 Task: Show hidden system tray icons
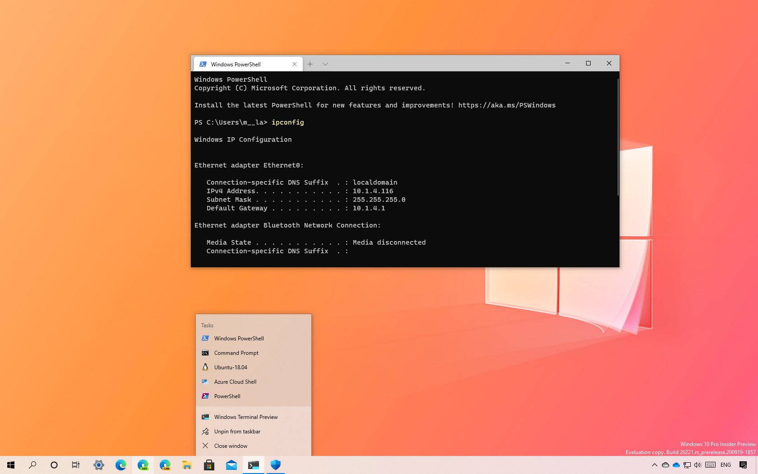tap(654, 465)
